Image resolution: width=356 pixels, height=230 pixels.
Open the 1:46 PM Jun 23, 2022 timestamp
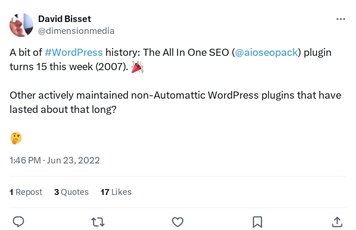(x=55, y=160)
